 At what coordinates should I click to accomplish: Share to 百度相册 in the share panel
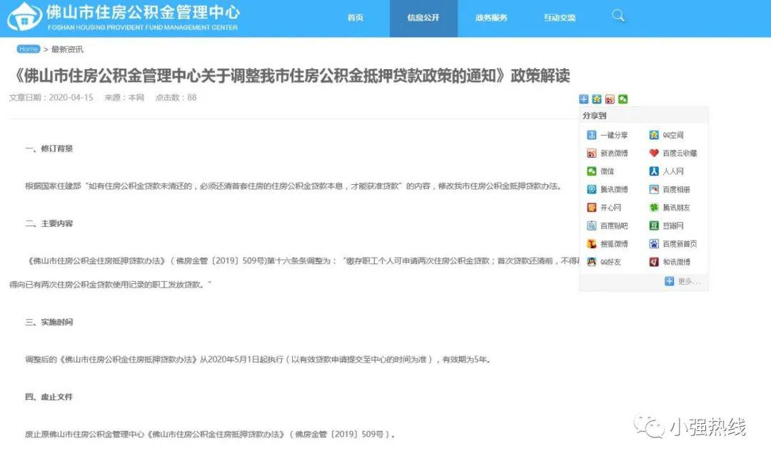click(670, 189)
